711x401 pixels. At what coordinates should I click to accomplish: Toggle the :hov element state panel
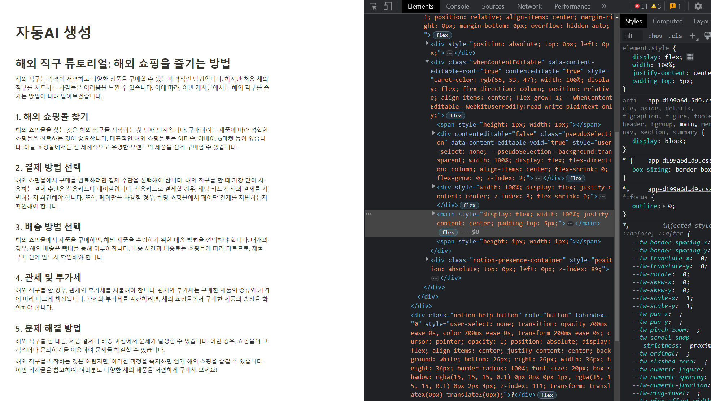[655, 36]
